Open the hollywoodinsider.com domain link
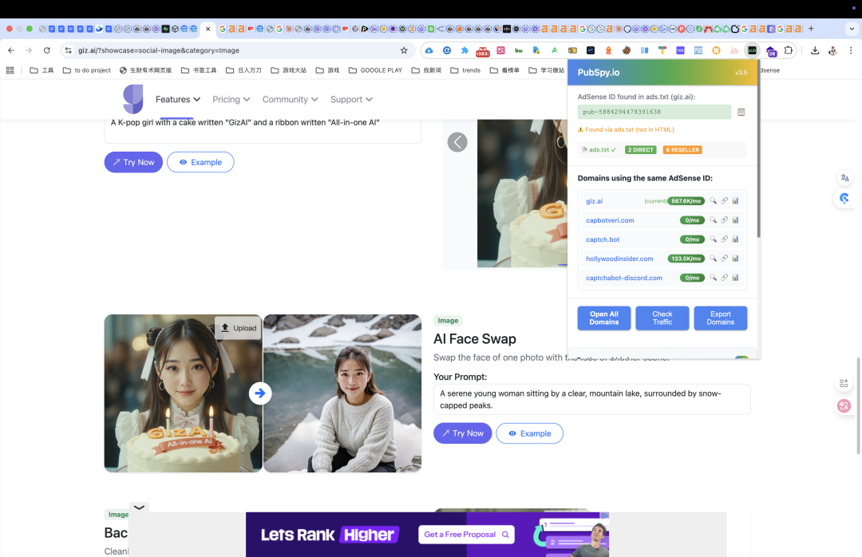Viewport: 862px width, 557px height. pos(619,259)
